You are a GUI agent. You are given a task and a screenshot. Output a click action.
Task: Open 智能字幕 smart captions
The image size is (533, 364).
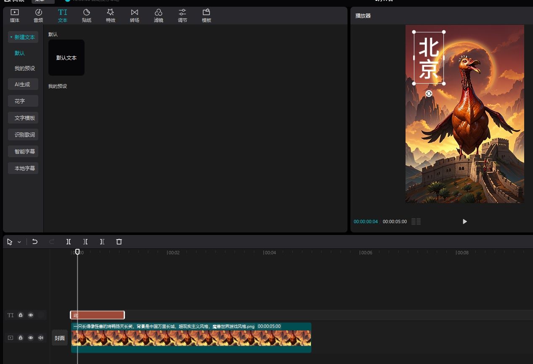point(23,151)
